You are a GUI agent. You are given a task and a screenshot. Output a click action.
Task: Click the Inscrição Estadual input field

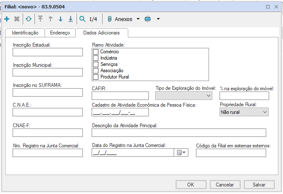pos(48,52)
